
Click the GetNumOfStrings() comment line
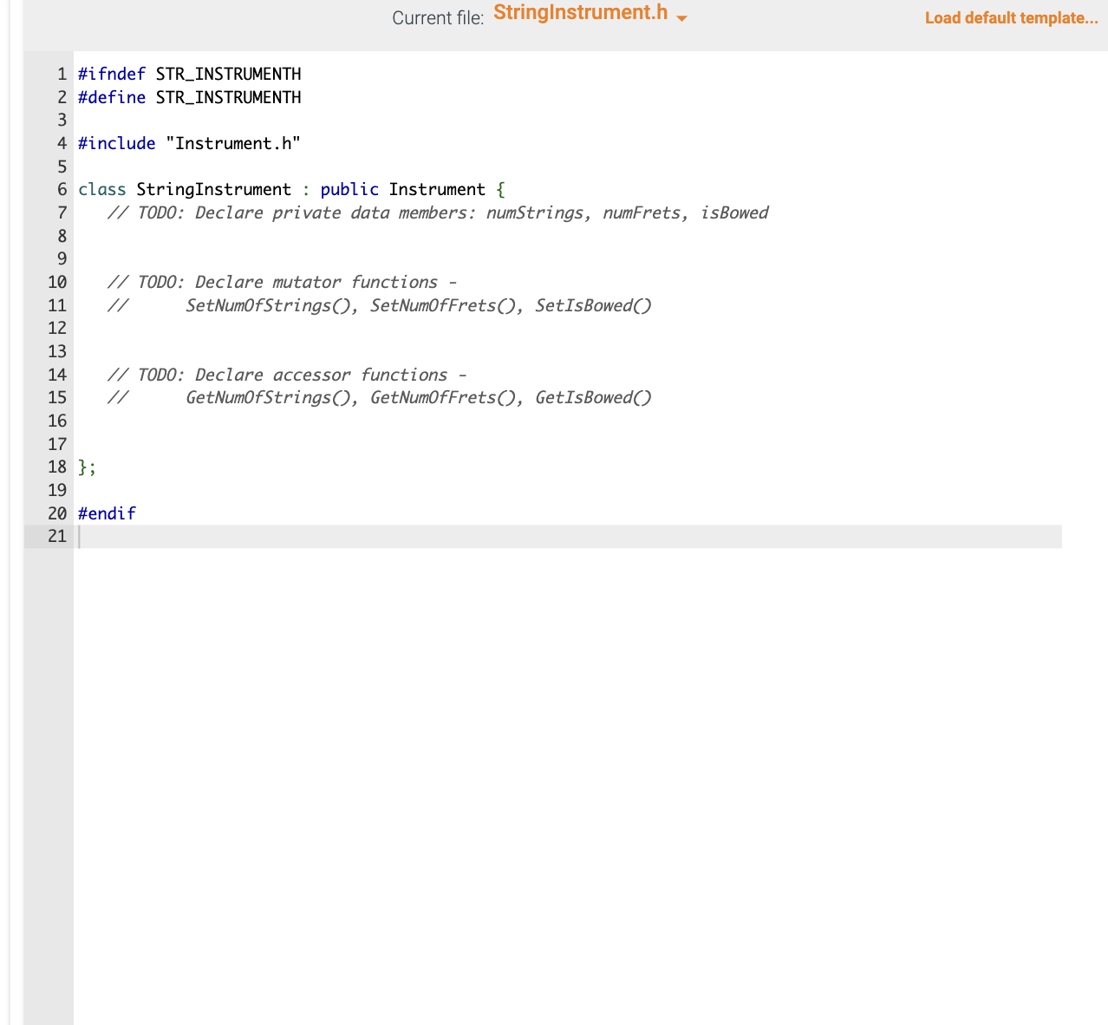coord(380,397)
